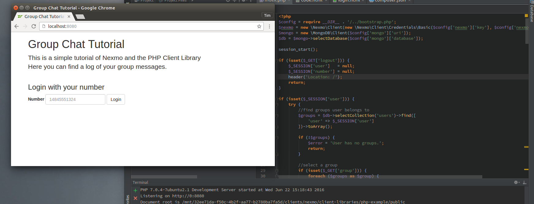
Task: Click the '//find groups user belongs to' comment
Action: coord(334,110)
